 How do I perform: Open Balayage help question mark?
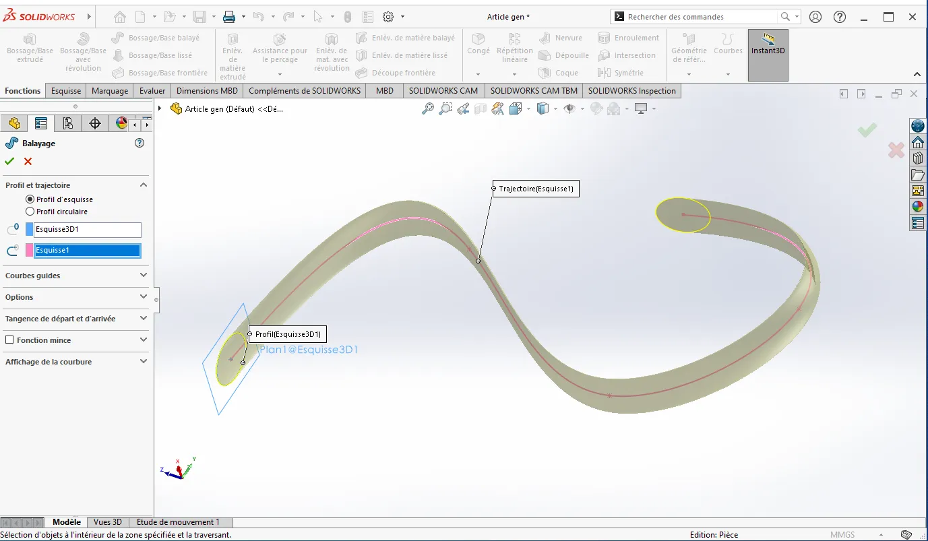click(x=140, y=143)
